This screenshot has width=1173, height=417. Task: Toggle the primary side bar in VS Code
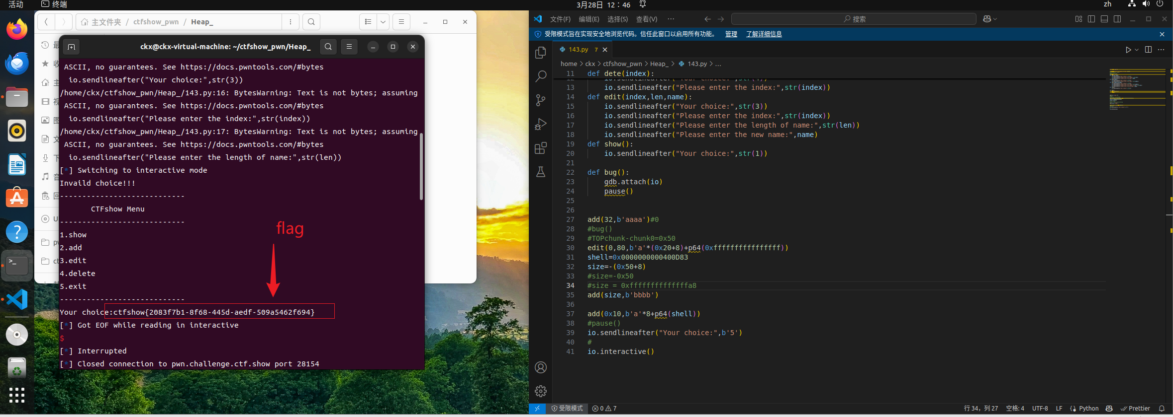[1091, 19]
